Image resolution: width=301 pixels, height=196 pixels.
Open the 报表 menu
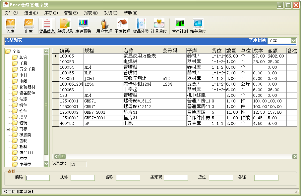91,13
